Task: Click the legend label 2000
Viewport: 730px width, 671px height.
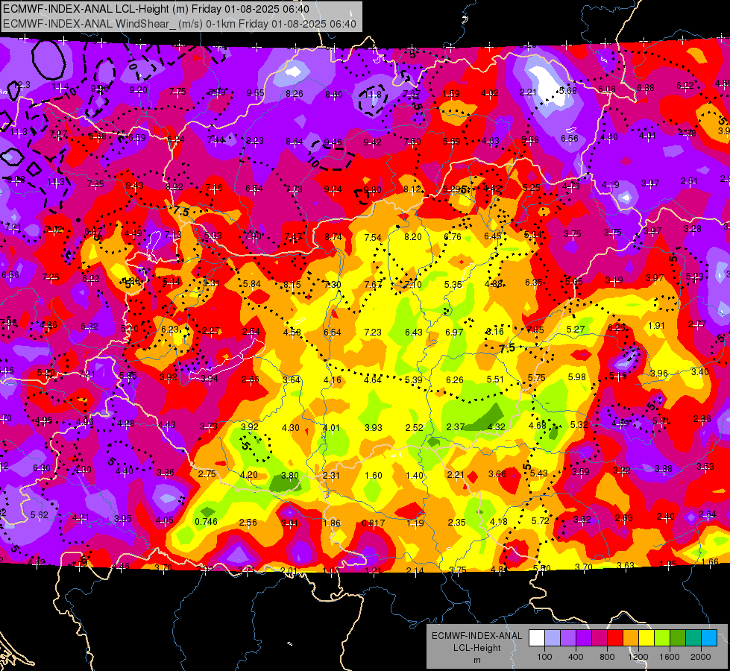Action: [701, 657]
